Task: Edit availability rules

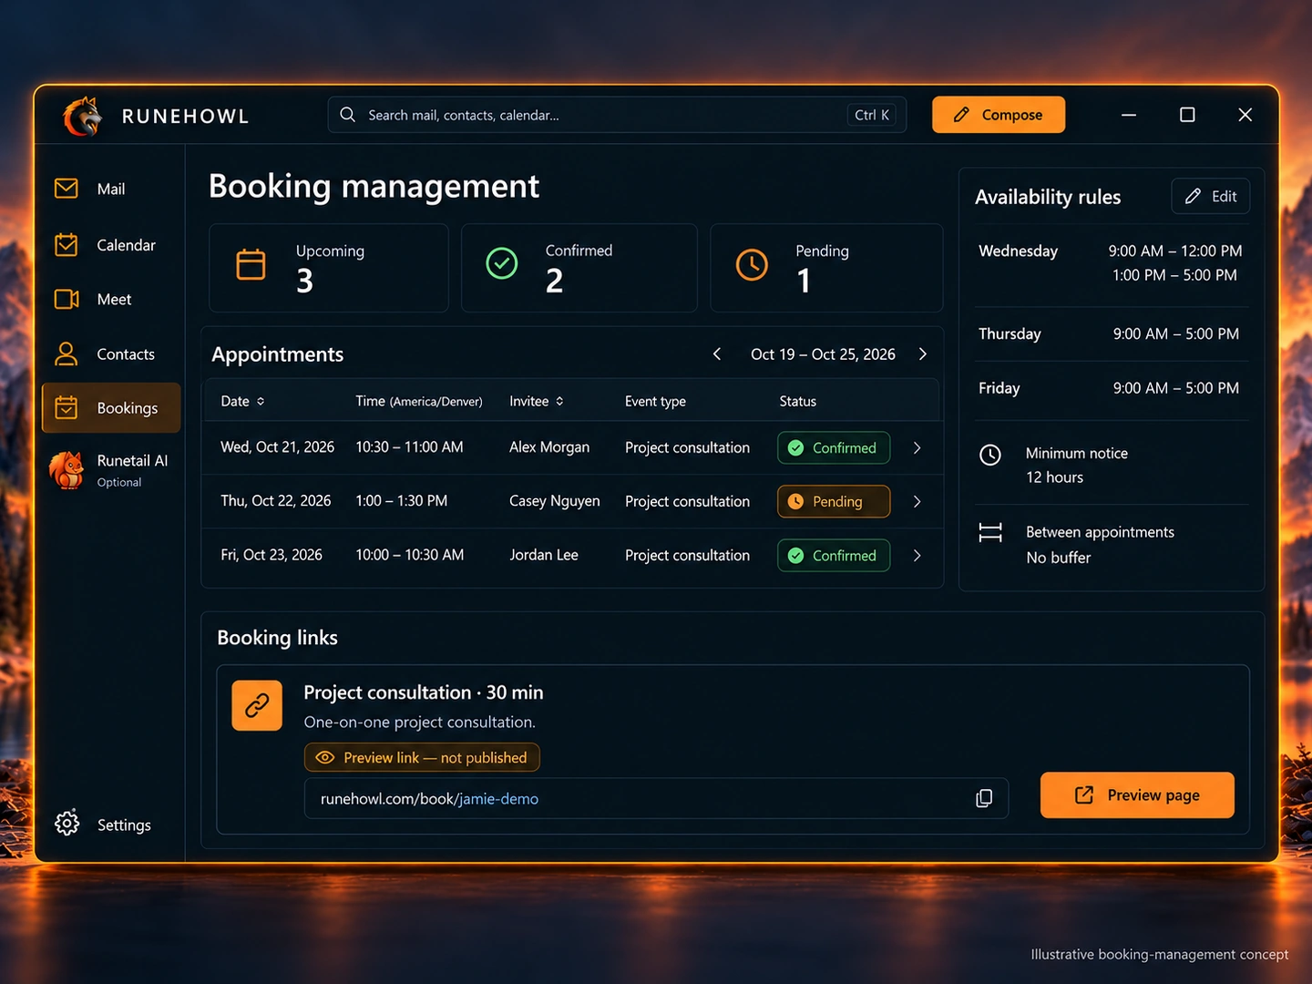Action: tap(1210, 196)
